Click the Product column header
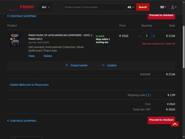The width and height of the screenshot is (185, 139). point(12,26)
